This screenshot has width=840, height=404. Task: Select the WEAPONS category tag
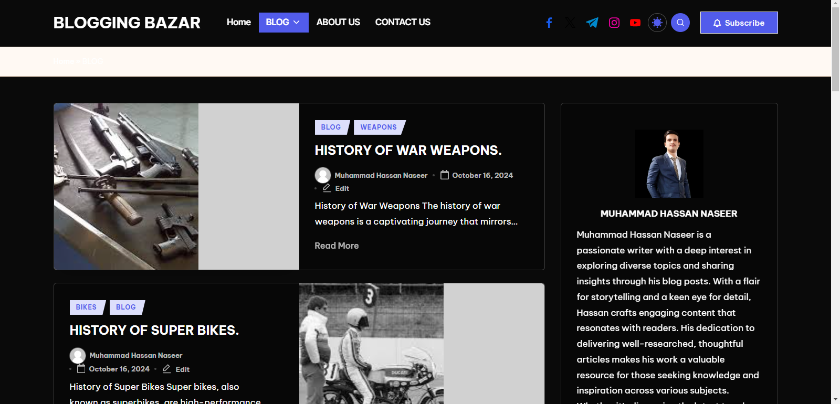(x=378, y=127)
